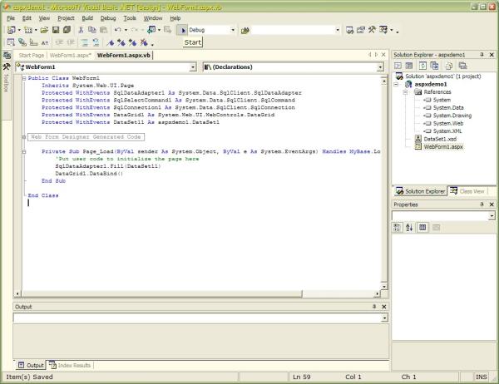The height and width of the screenshot is (384, 499).
Task: Click the Cut scissors icon
Action: pos(81,30)
